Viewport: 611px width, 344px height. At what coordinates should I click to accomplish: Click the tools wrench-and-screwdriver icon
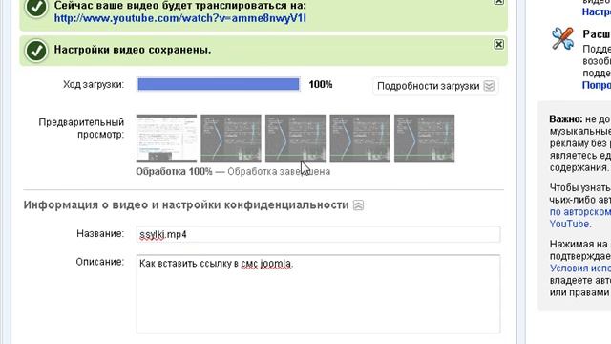(562, 38)
